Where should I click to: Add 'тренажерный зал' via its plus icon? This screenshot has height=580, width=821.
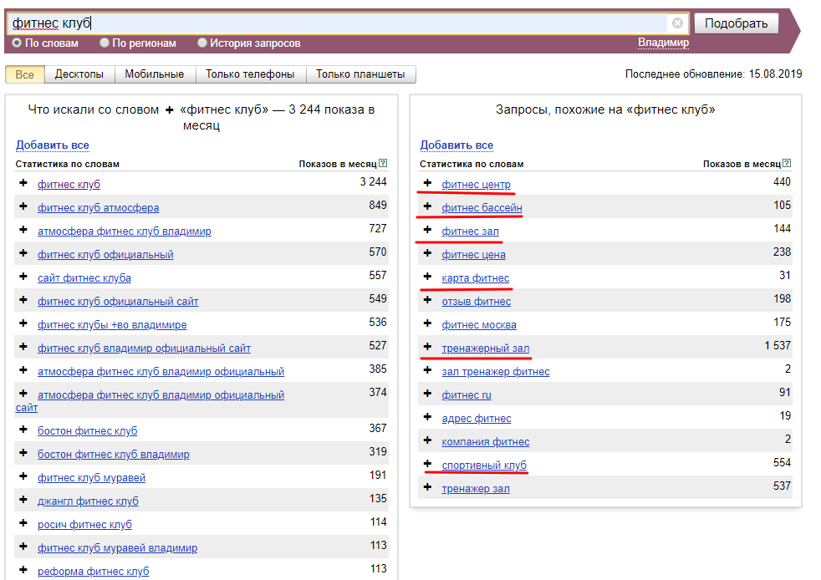(x=427, y=347)
